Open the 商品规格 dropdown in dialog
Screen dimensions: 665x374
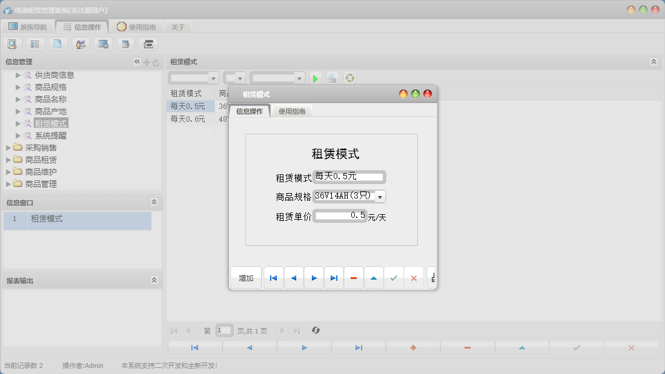click(380, 197)
